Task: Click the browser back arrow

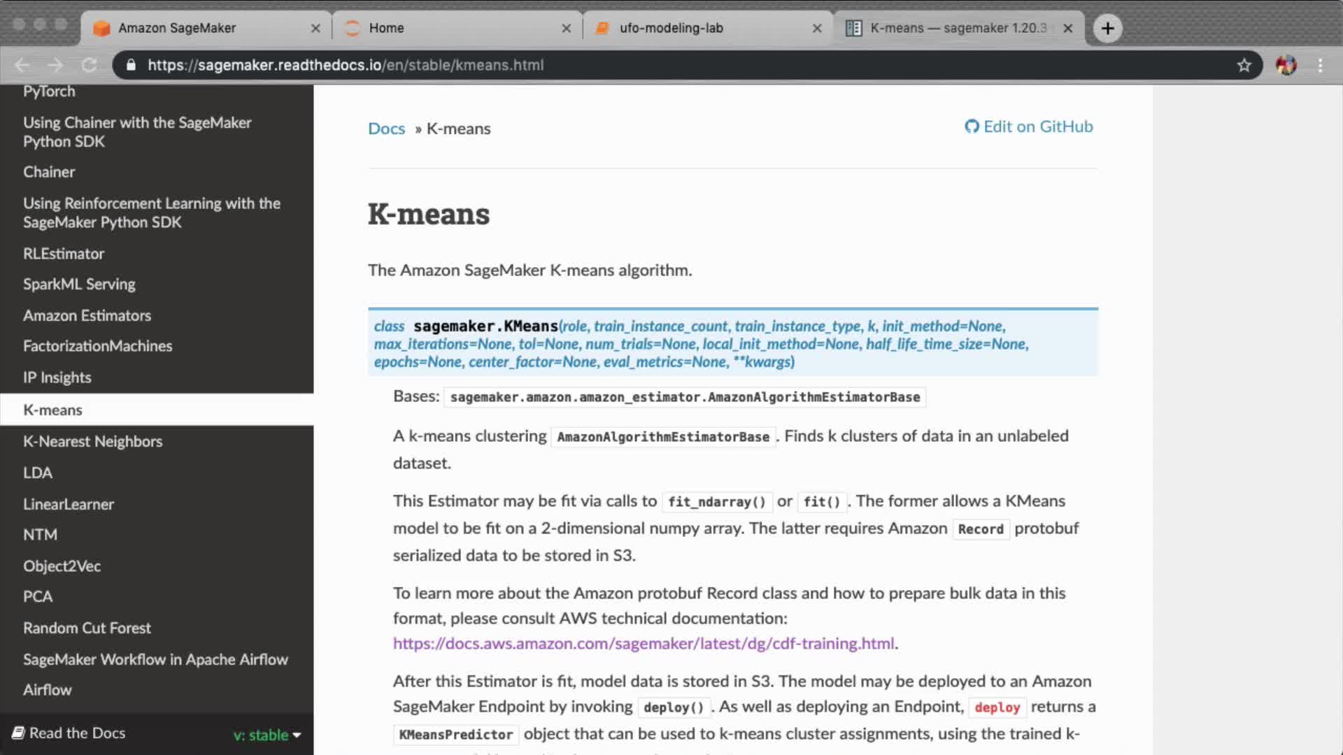Action: (22, 65)
